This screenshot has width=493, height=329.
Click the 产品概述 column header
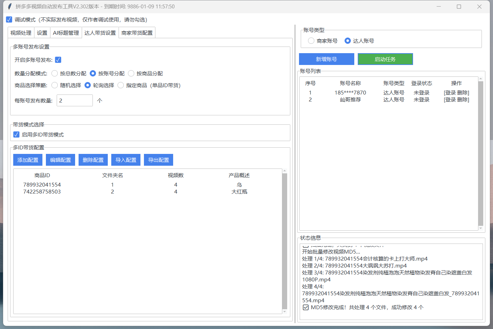(239, 175)
